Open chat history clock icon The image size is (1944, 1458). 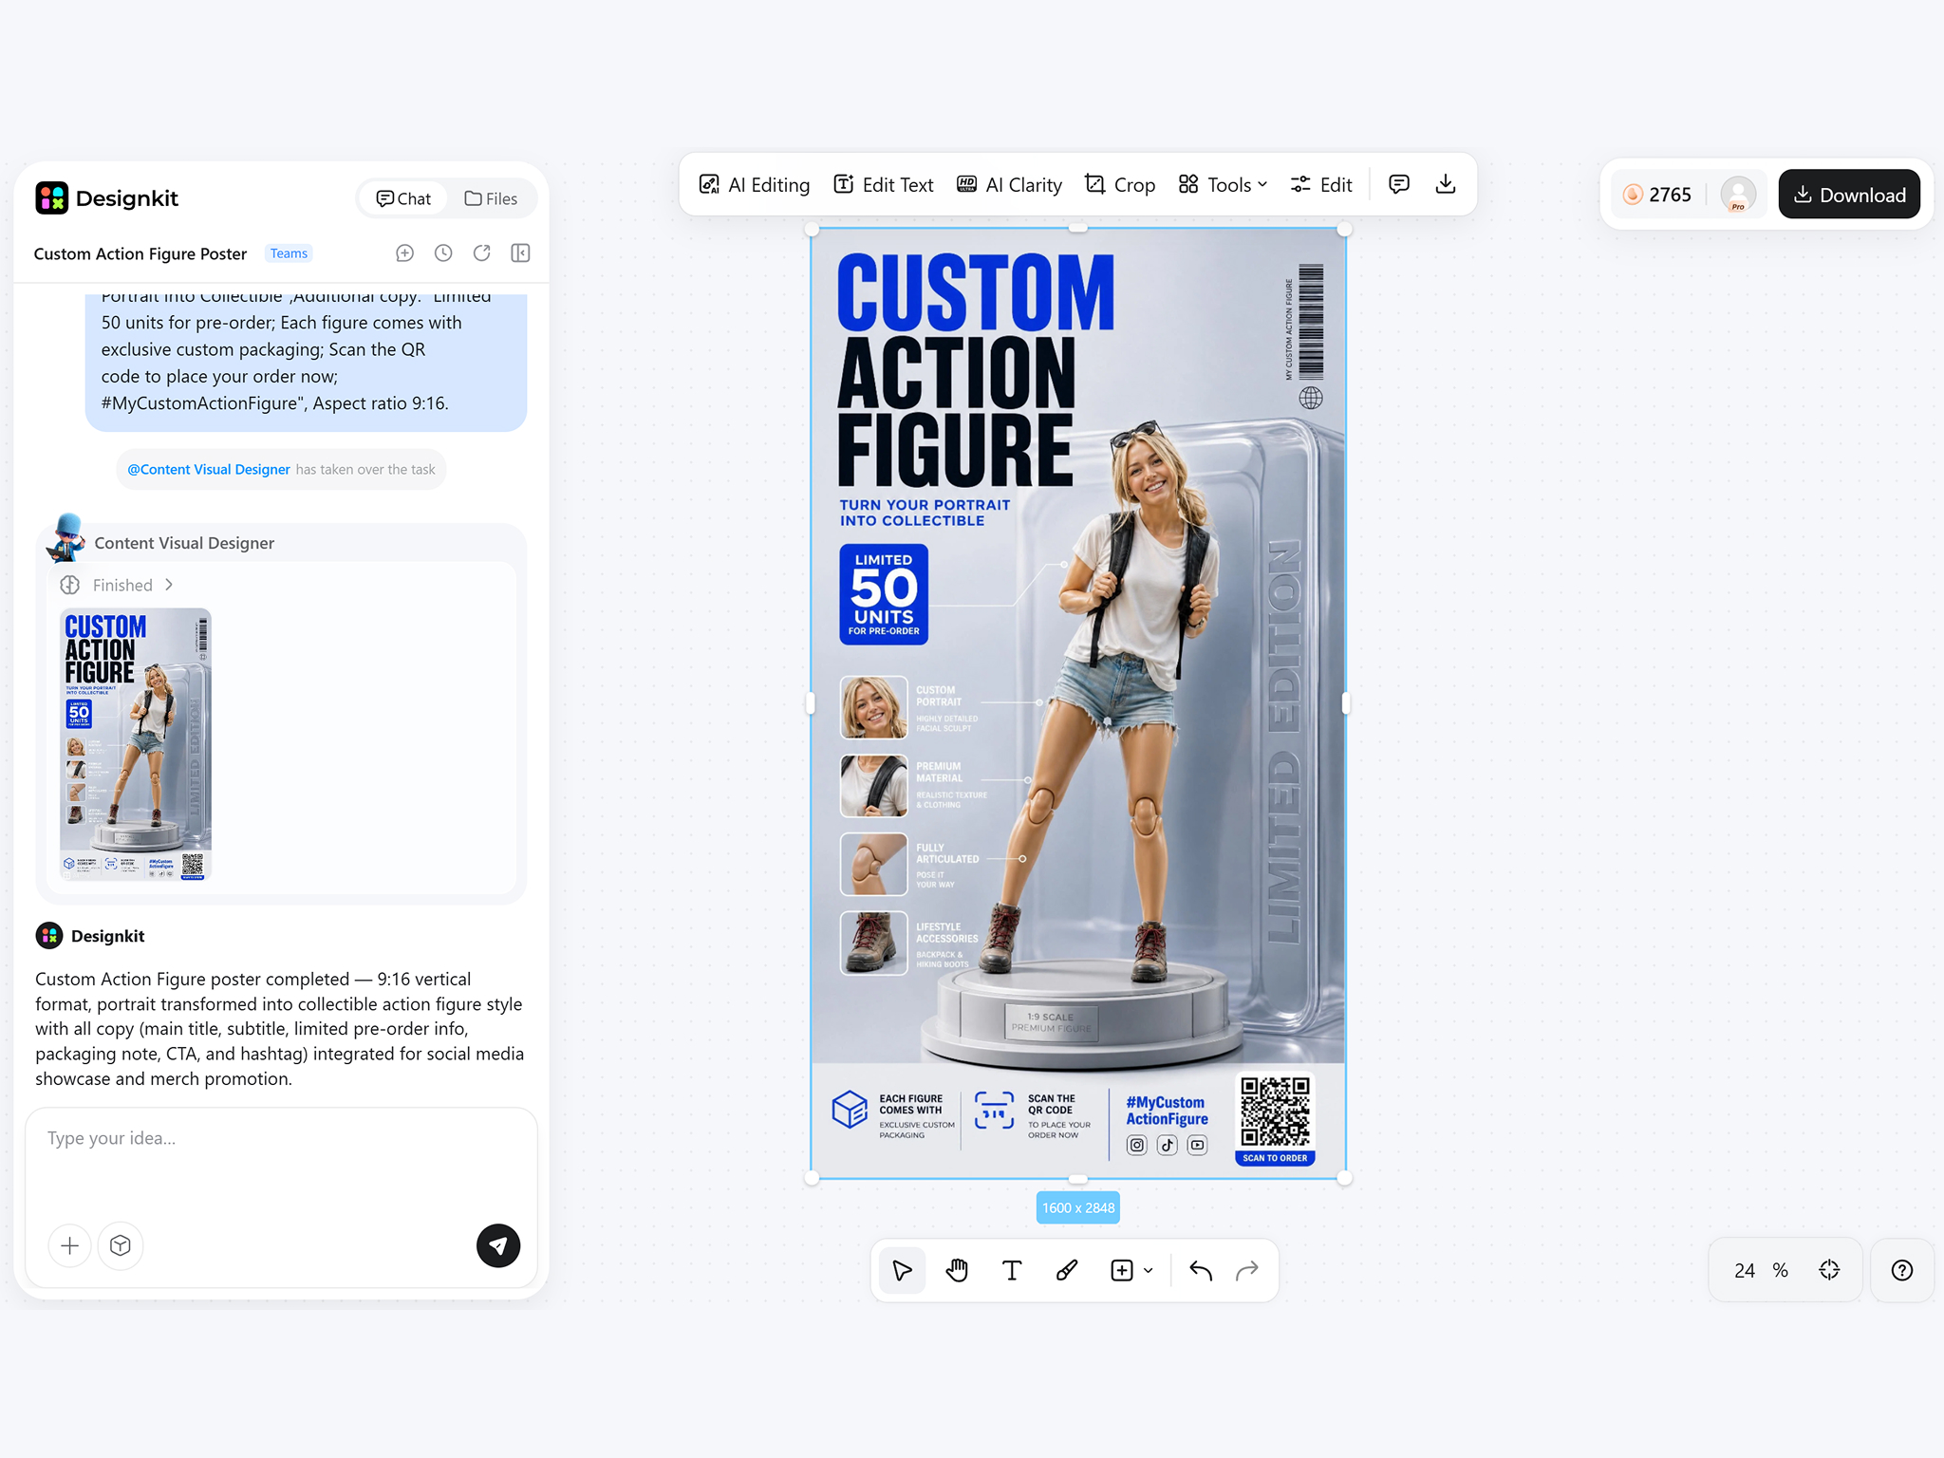[x=443, y=253]
